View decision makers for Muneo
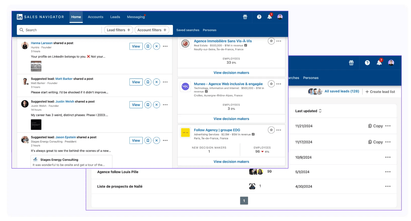411x221 pixels. pyautogui.click(x=231, y=119)
